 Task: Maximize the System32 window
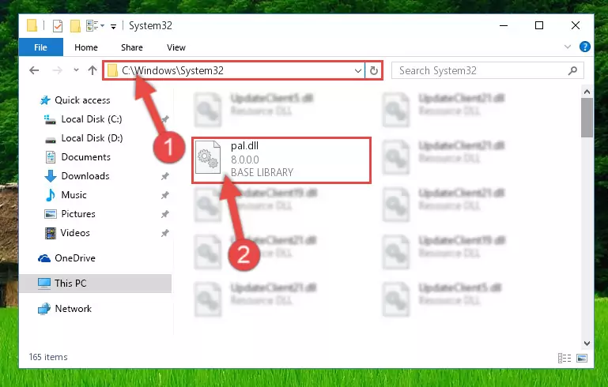[x=539, y=25]
